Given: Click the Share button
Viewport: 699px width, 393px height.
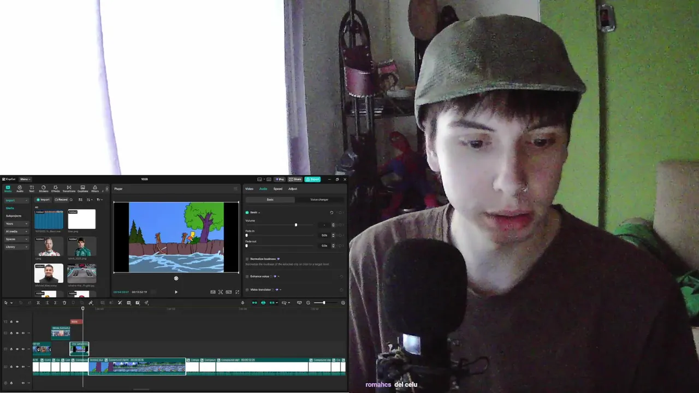Looking at the screenshot, I should click(295, 179).
